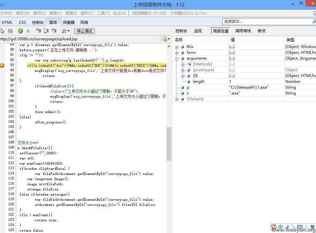Click the blue icon beside variable 'p'
This screenshot has height=233, width=316.
coord(183,88)
